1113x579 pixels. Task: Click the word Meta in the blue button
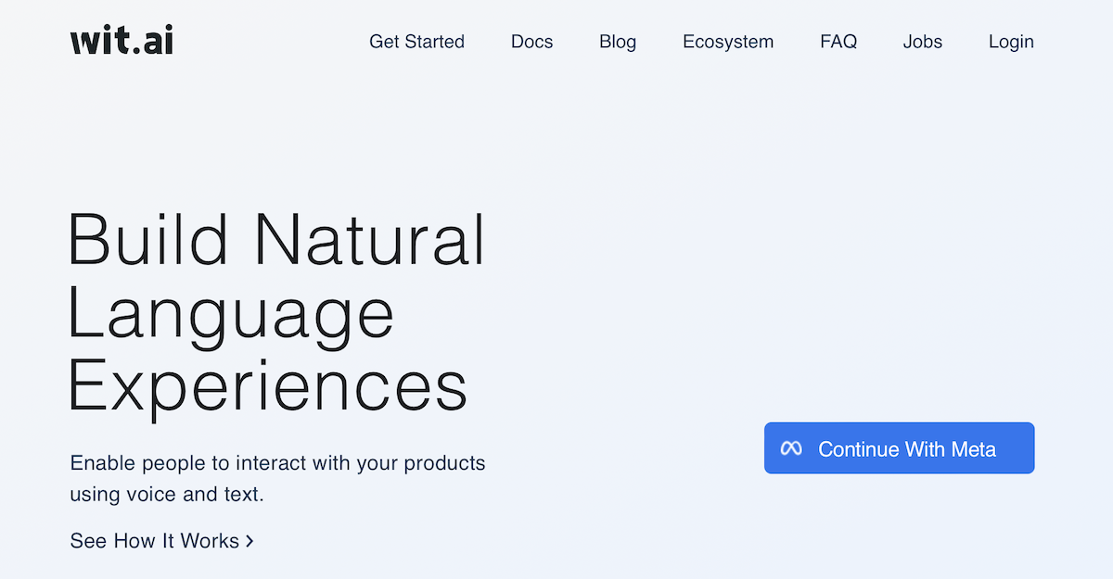tap(973, 449)
